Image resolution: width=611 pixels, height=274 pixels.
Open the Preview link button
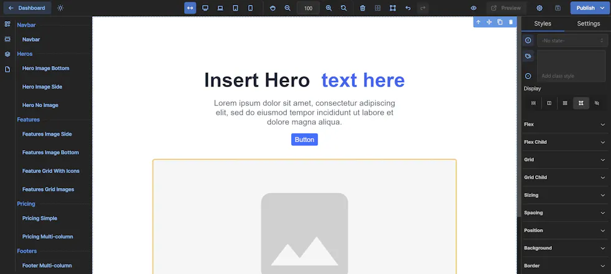pos(506,8)
